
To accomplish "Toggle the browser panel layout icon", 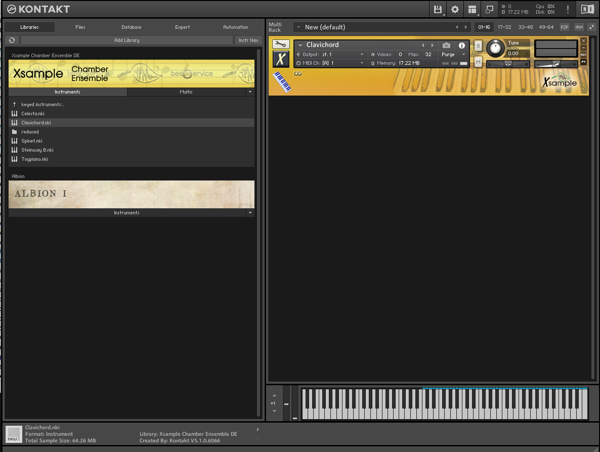I will click(x=472, y=9).
